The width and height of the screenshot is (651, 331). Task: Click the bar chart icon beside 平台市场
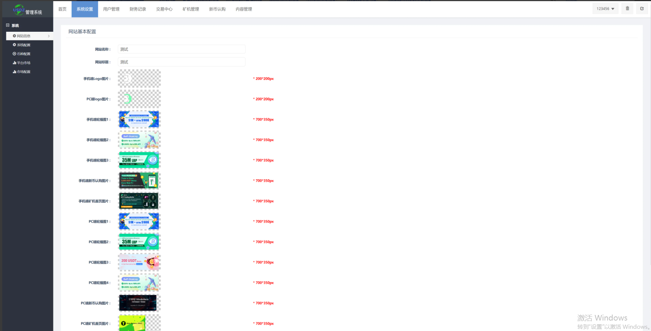[15, 63]
